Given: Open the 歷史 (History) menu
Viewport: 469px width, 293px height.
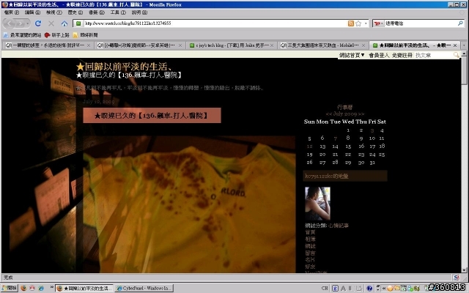Looking at the screenshot, I should pyautogui.click(x=75, y=12).
